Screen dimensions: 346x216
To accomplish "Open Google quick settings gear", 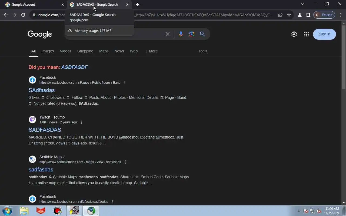I will point(294,34).
